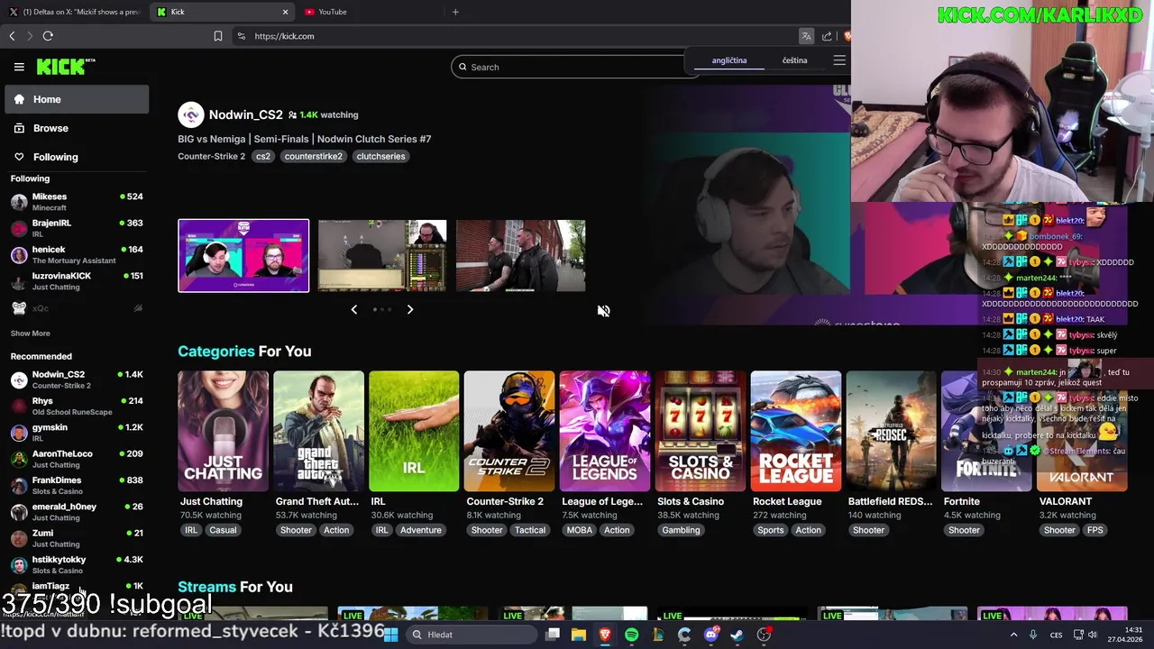The width and height of the screenshot is (1154, 649).
Task: Open recommended channel Rhys
Action: (77, 407)
